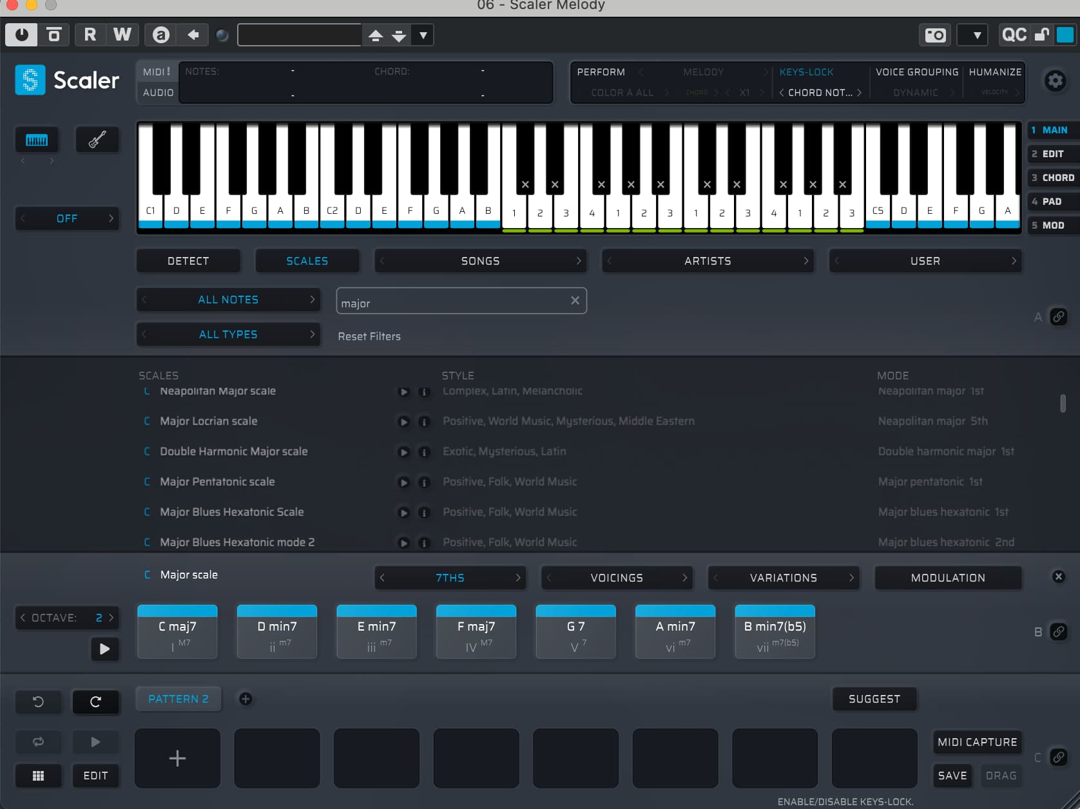Viewport: 1080px width, 809px height.
Task: Open the QC quick controls button
Action: pyautogui.click(x=1014, y=35)
